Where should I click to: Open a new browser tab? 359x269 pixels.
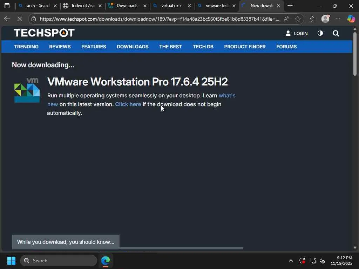coord(290,6)
